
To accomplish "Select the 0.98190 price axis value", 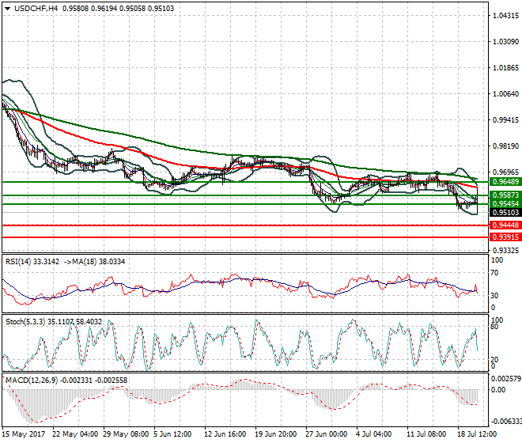I will (x=505, y=146).
